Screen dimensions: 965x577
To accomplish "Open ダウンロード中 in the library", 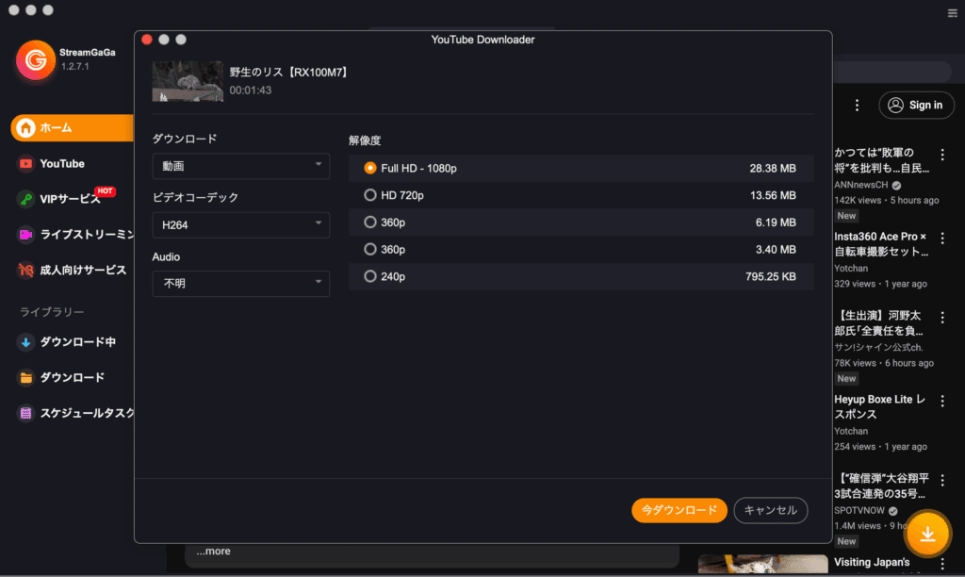I will 77,341.
